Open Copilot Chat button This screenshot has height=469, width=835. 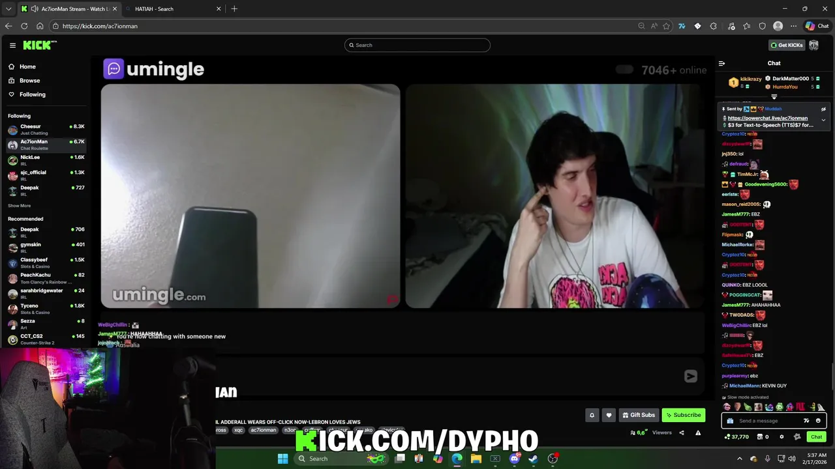[817, 26]
